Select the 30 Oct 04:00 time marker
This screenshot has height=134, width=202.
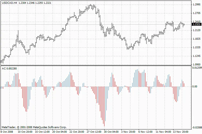pyautogui.click(x=111, y=132)
